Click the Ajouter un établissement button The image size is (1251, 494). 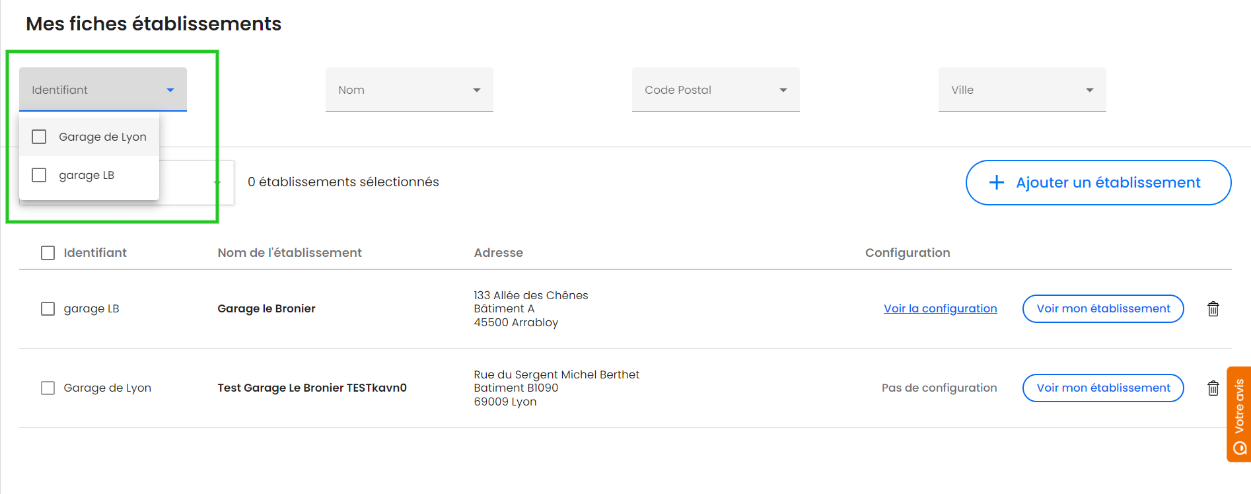coord(1098,182)
